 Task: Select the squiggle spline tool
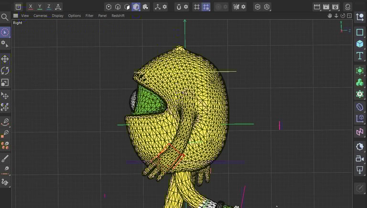[x=5, y=182]
